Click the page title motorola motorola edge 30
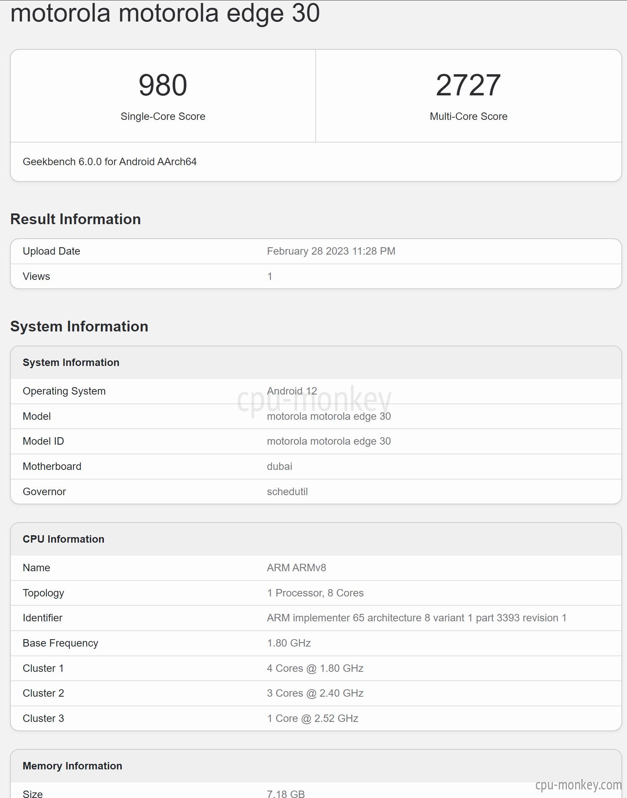The height and width of the screenshot is (798, 627). [x=165, y=13]
